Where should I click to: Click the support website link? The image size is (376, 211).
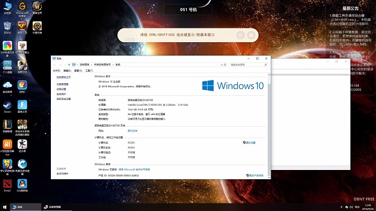tap(132, 131)
